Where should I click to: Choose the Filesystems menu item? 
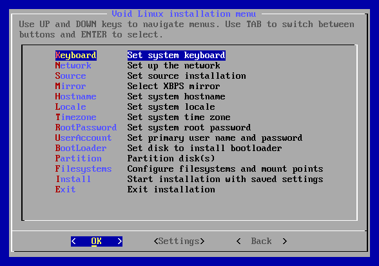pyautogui.click(x=84, y=169)
